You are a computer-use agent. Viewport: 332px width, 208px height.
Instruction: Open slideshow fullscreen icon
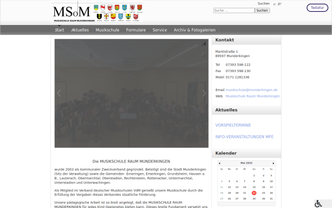pos(204,43)
